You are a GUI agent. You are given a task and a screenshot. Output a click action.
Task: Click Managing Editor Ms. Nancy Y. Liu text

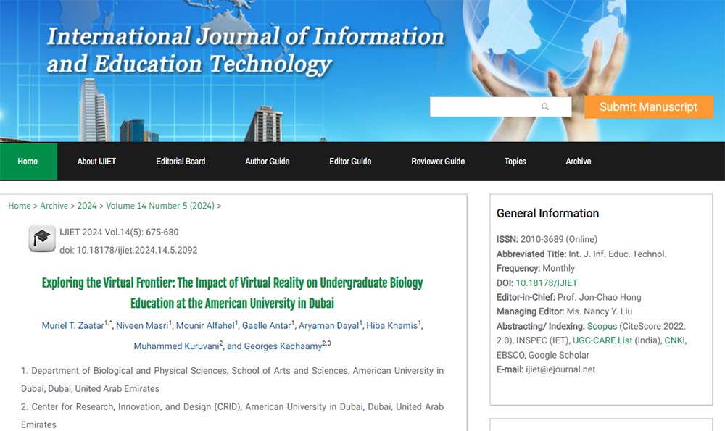point(564,311)
